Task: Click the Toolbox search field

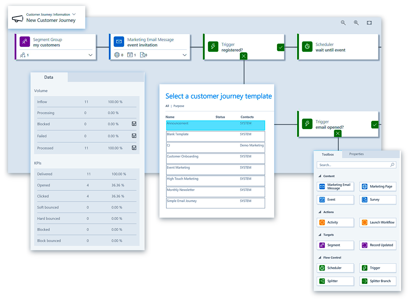Action: [354, 165]
